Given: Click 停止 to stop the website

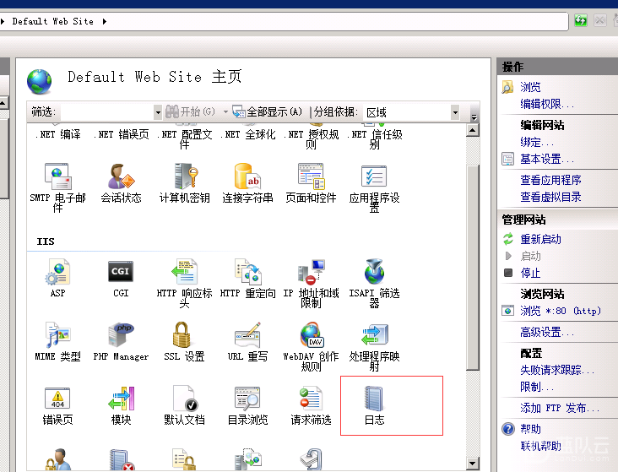Looking at the screenshot, I should tap(530, 273).
